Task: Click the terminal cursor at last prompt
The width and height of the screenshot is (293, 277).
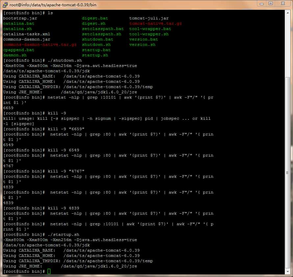Action: pos(49,271)
